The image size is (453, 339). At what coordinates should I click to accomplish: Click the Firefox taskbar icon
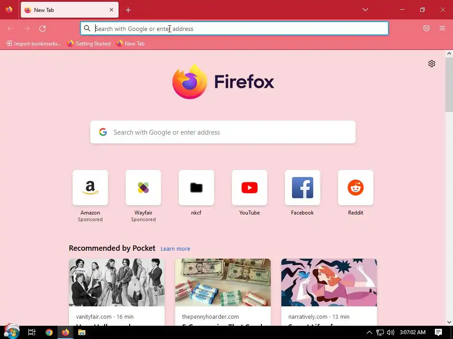point(65,332)
